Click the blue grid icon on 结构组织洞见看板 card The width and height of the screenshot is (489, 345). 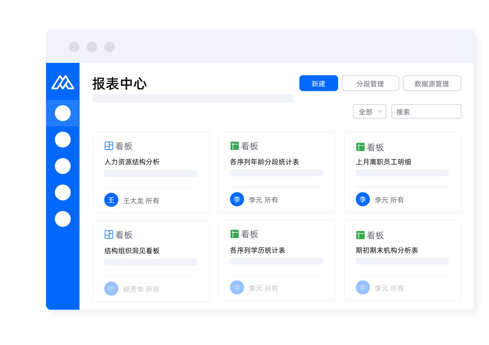109,234
